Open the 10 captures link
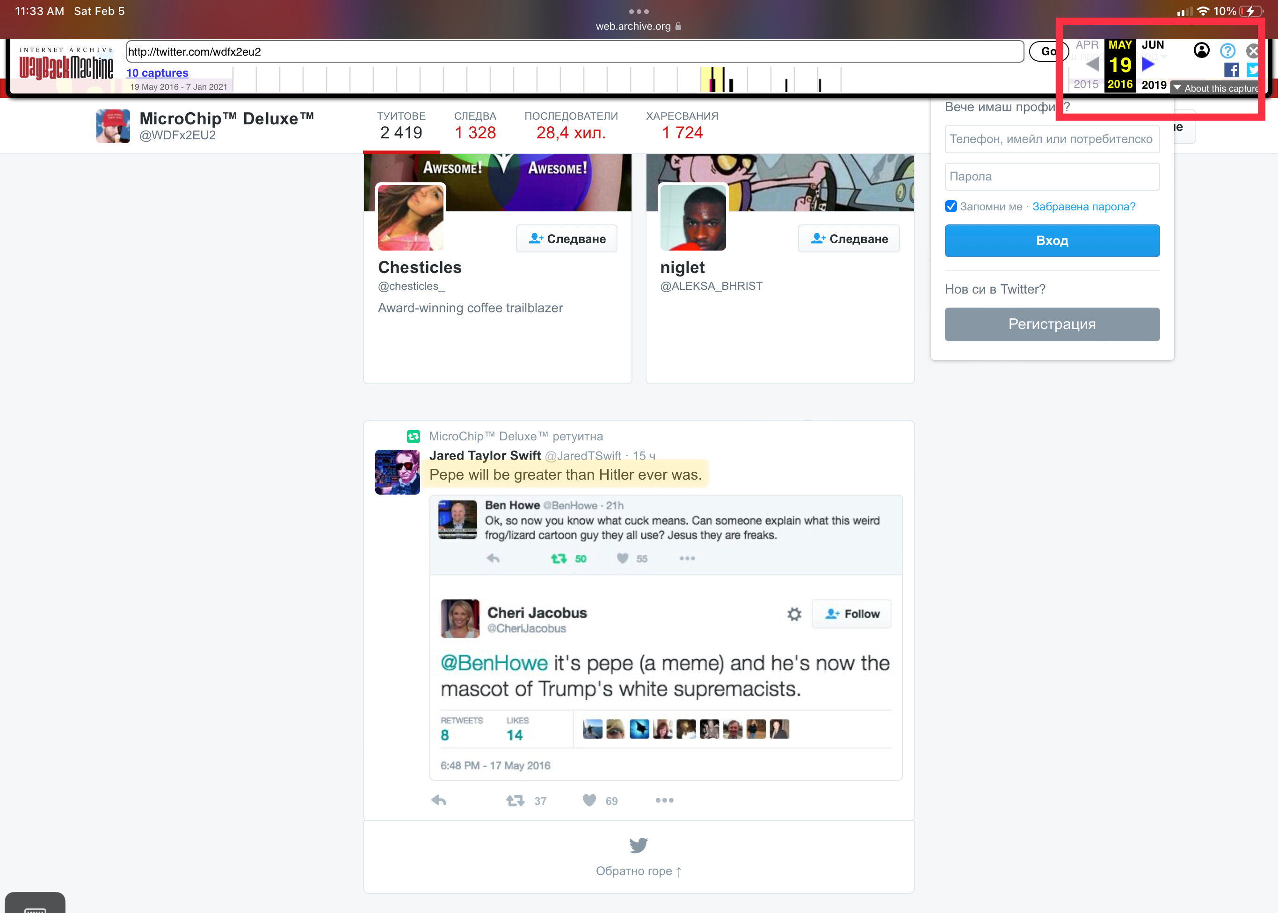 pyautogui.click(x=157, y=72)
